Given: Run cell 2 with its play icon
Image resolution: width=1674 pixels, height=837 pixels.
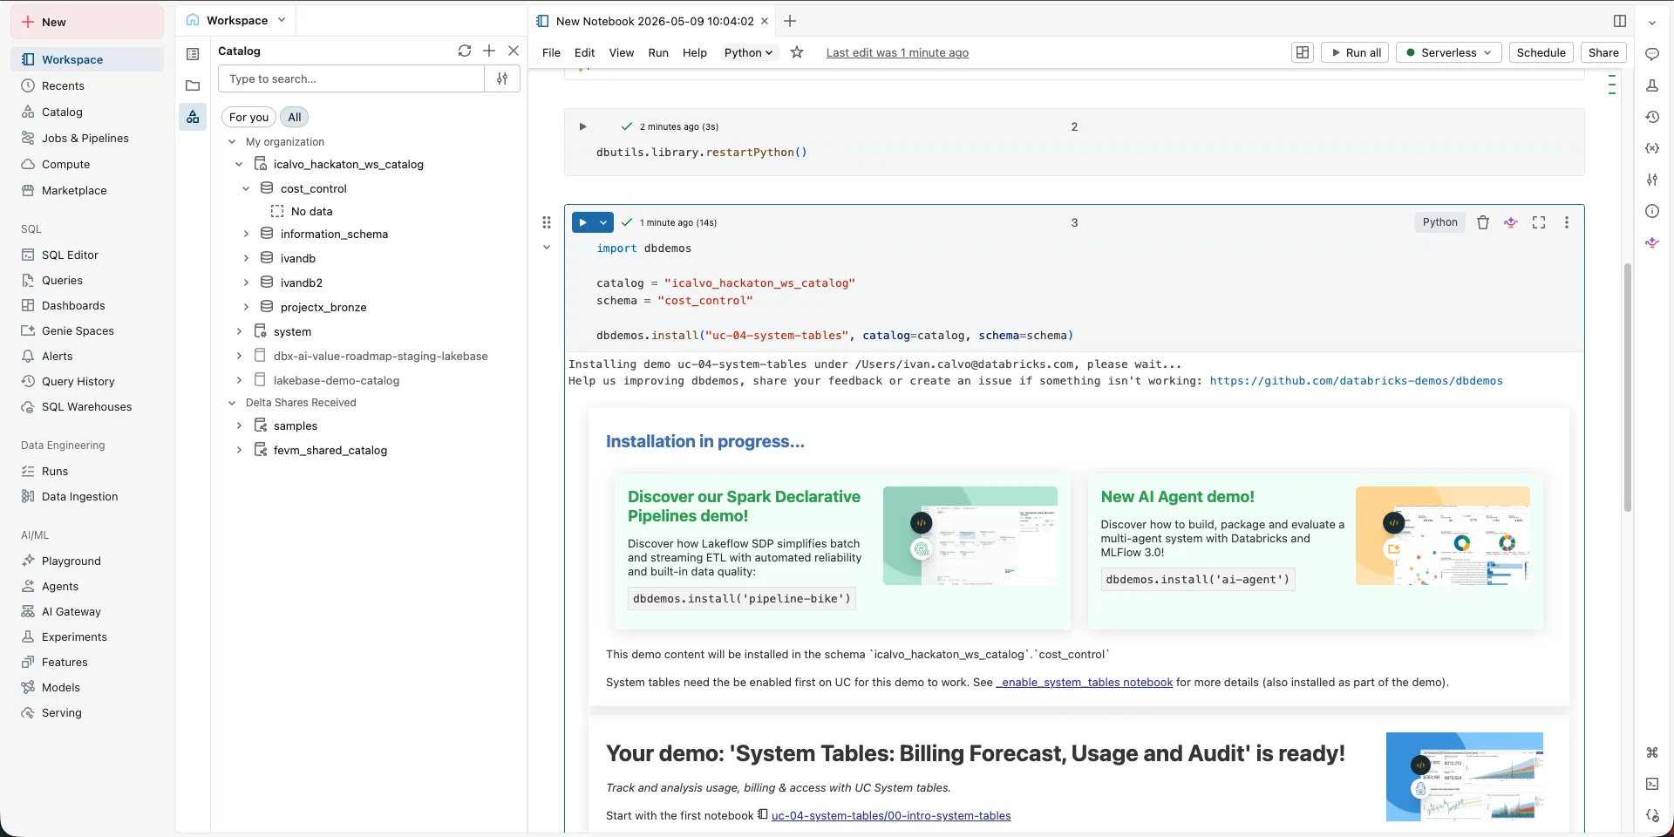Looking at the screenshot, I should (x=582, y=126).
